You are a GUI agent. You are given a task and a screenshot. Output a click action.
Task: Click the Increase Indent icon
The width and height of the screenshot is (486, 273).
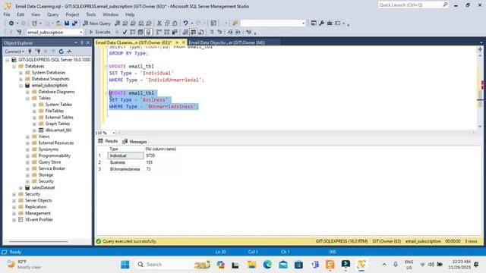point(238,32)
